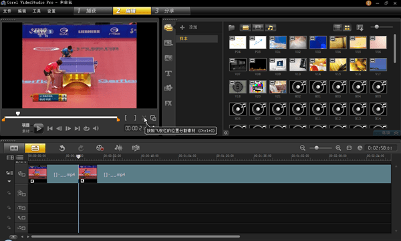Switch to timeline view

tap(35, 148)
